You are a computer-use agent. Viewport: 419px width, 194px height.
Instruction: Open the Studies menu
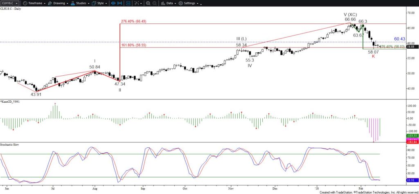coord(80,3)
